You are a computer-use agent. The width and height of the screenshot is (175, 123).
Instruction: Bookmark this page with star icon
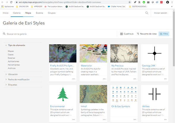point(130,2)
